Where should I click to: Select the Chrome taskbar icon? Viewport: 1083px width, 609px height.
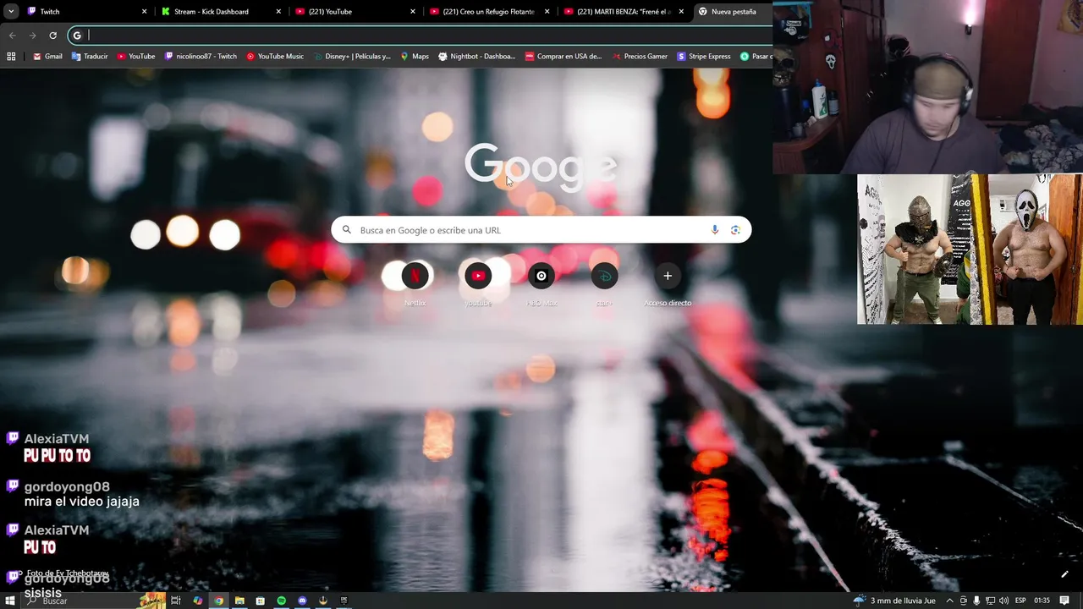click(218, 601)
